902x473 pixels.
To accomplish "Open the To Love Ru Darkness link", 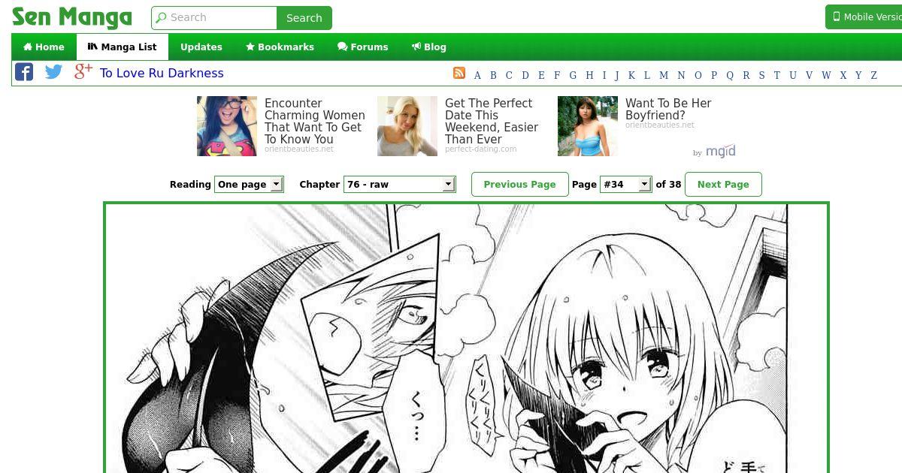I will click(x=162, y=73).
